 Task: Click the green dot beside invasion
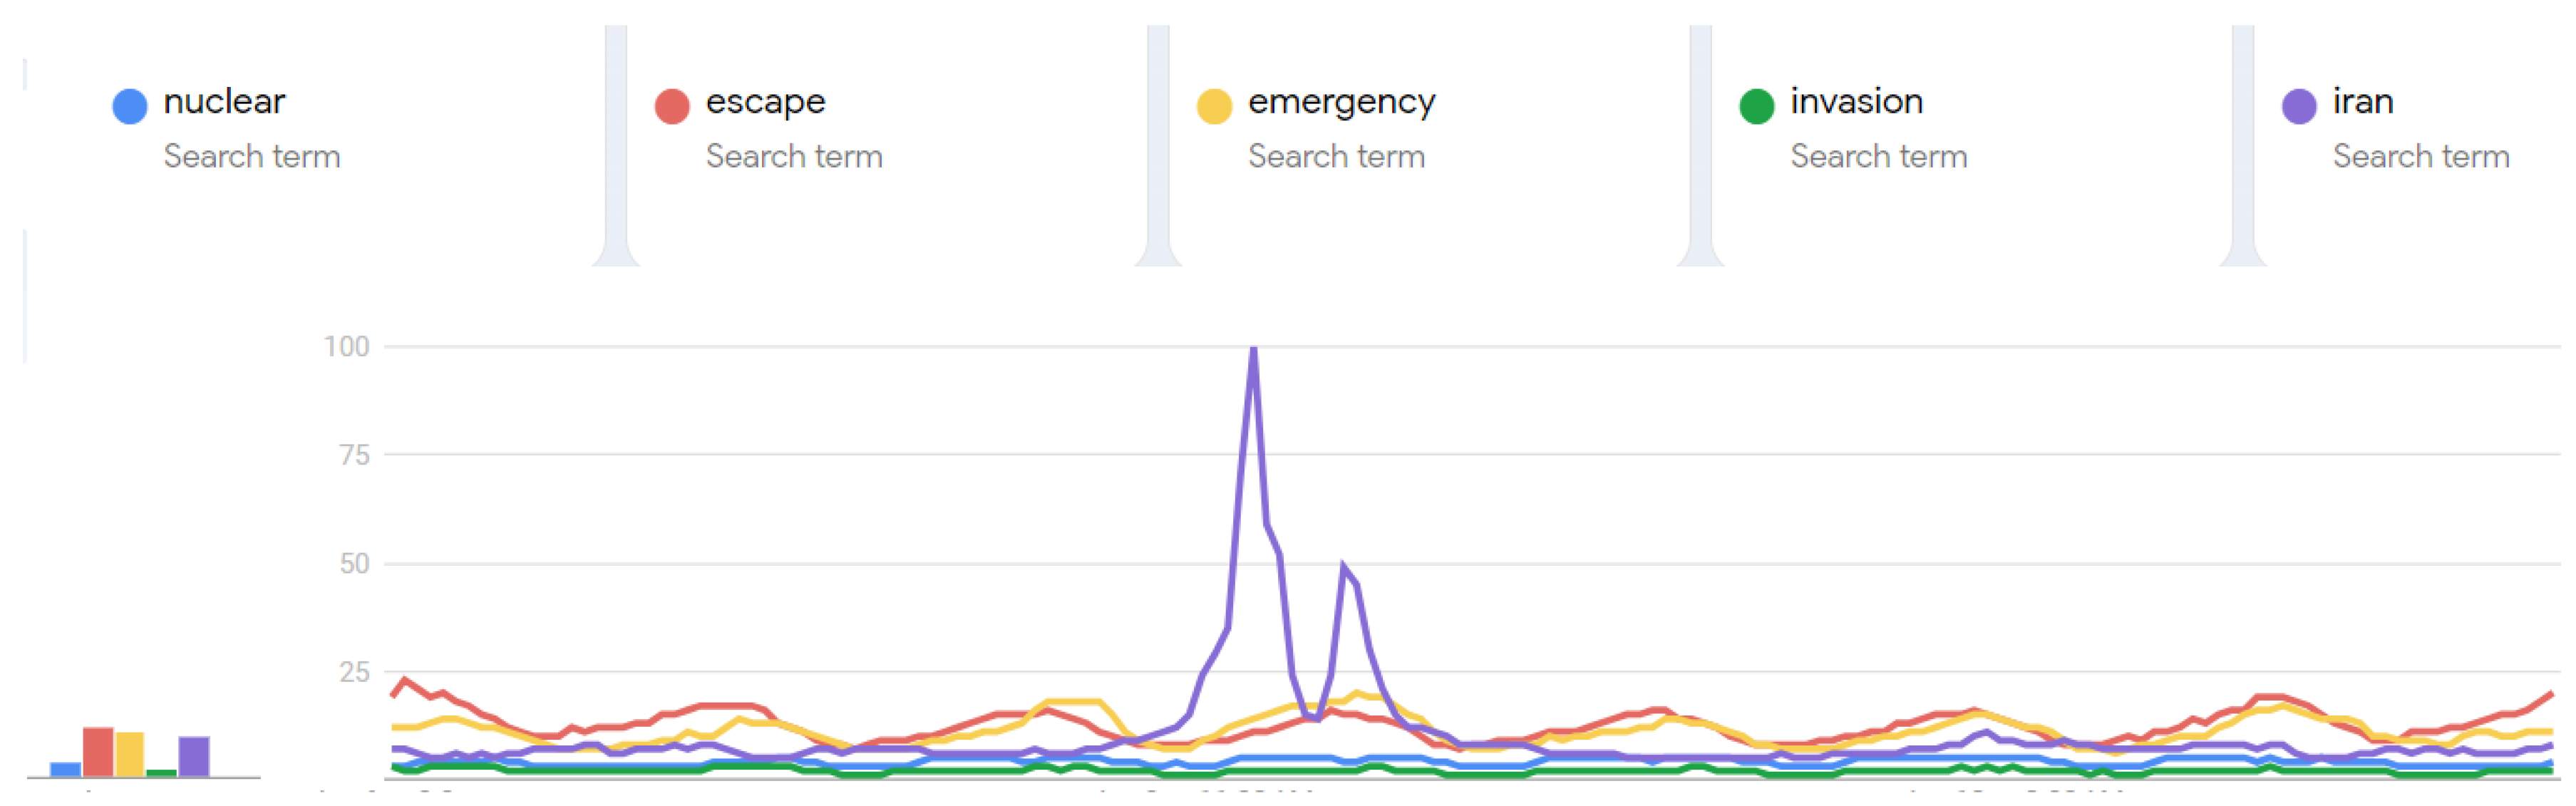1757,106
